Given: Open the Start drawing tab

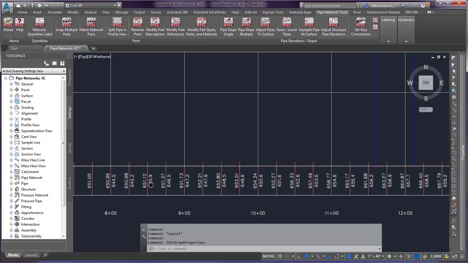Looking at the screenshot, I should click(x=14, y=48).
